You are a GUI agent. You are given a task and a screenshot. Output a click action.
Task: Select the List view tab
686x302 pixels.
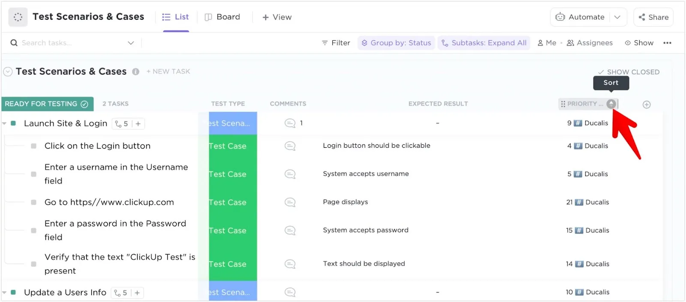point(176,17)
